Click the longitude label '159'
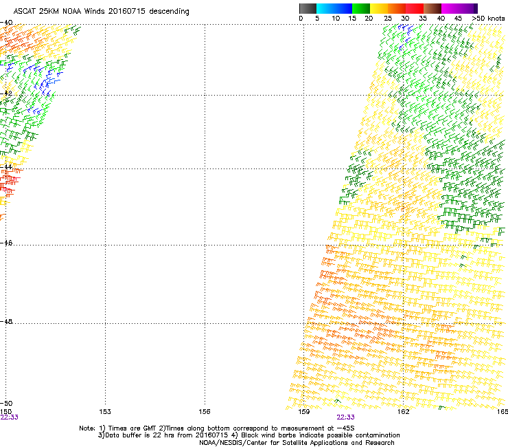The width and height of the screenshot is (508, 447). pyautogui.click(x=303, y=412)
